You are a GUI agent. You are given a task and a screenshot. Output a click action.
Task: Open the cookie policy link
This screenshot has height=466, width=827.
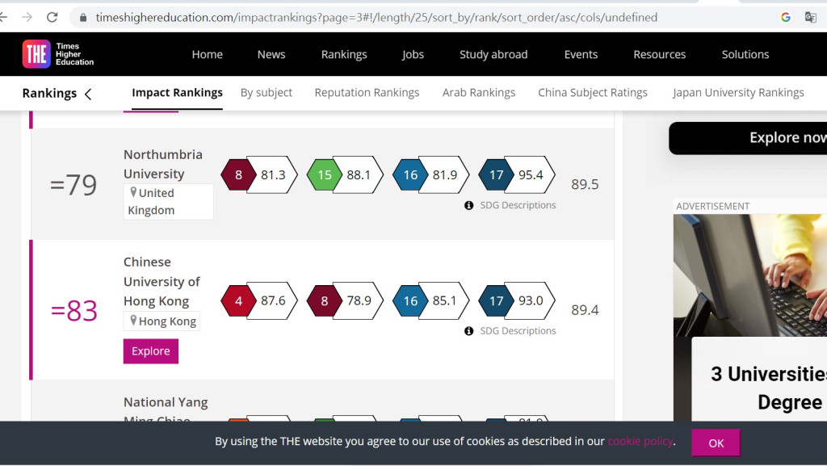coord(640,441)
